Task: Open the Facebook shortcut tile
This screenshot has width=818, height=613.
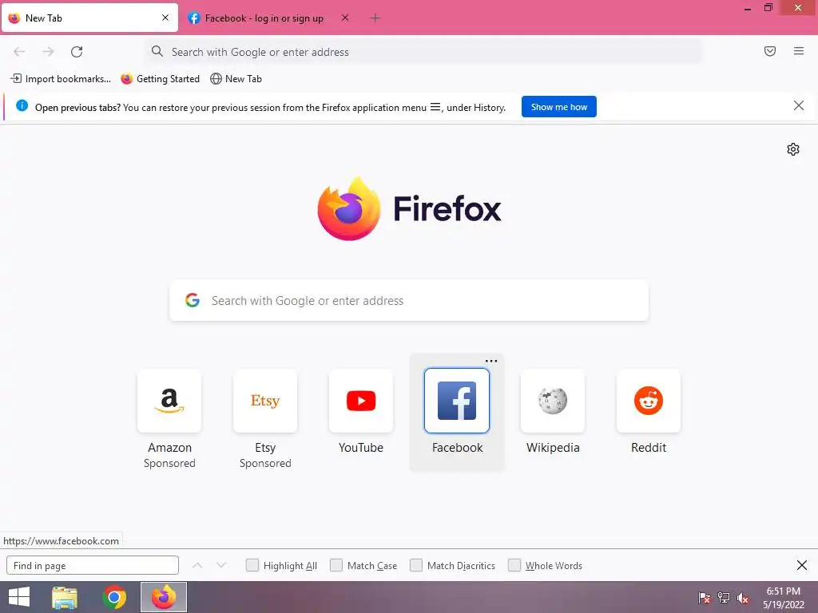Action: point(457,401)
